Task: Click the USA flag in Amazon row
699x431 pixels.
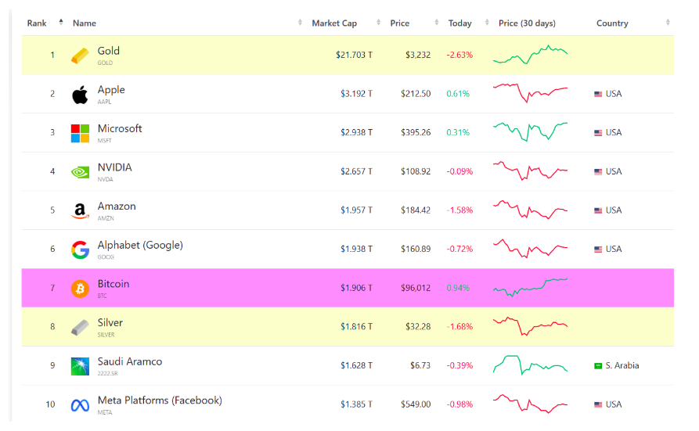Action: click(598, 210)
